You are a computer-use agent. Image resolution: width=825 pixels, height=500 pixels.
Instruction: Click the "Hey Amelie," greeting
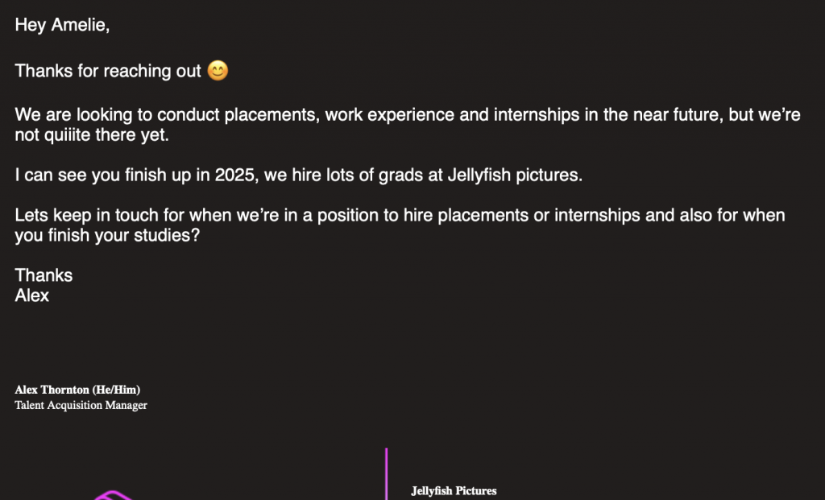click(62, 25)
